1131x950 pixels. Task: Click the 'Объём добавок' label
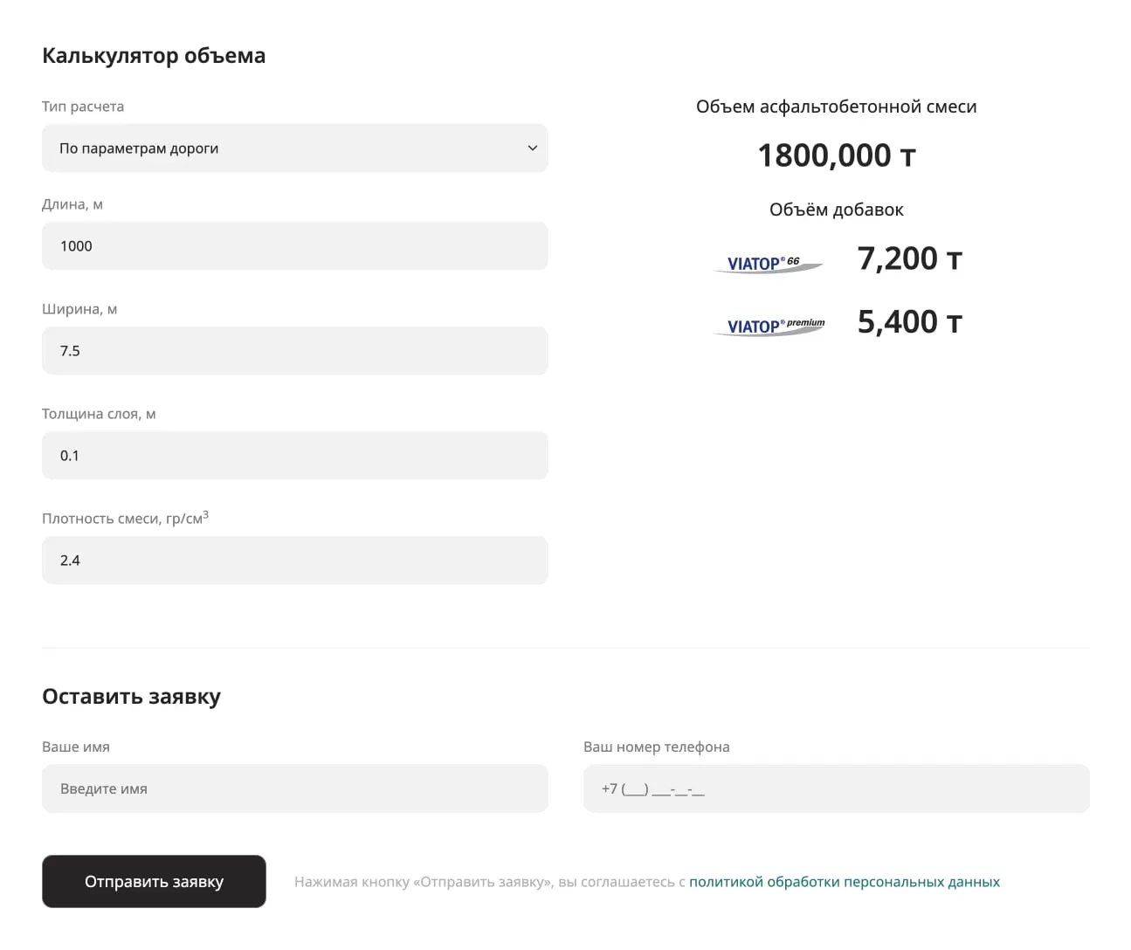pyautogui.click(x=836, y=210)
